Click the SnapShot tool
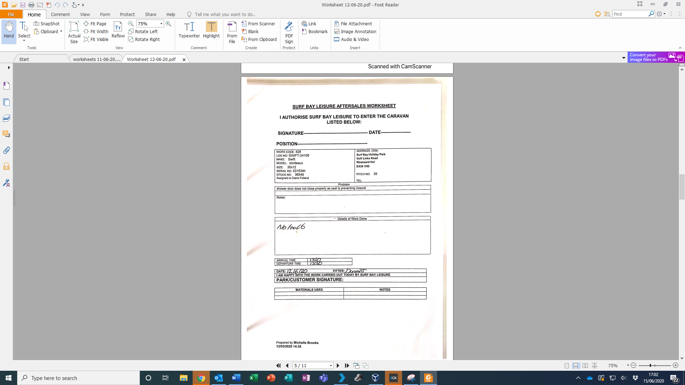Screen dimensions: 685x385 (47, 24)
